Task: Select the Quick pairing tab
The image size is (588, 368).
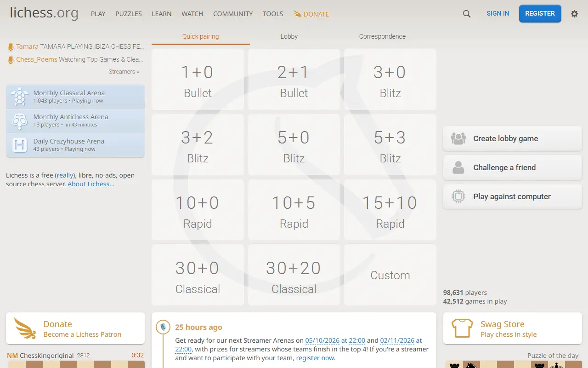Action: click(201, 36)
